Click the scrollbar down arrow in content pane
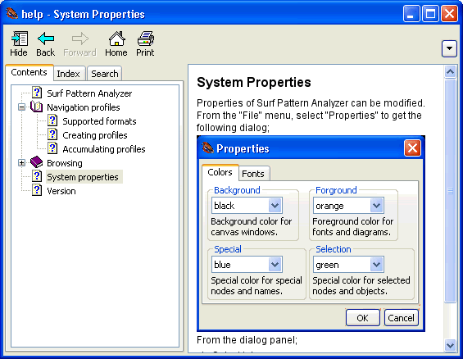This screenshot has height=359, width=463. click(x=451, y=345)
